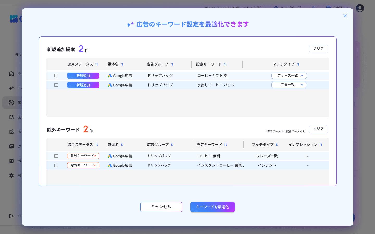
Task: Select the インスタントコーヒー 業務 keyword cell
Action: 221,165
